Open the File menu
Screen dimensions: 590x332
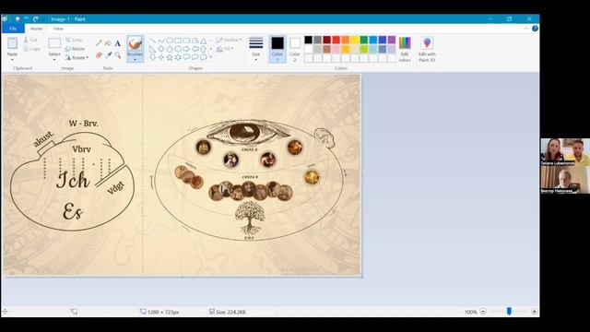pos(13,29)
